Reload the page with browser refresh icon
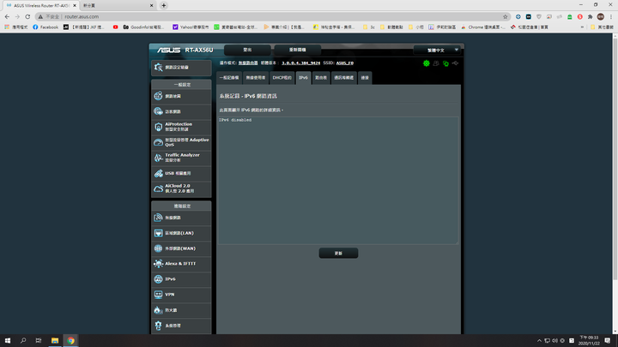The height and width of the screenshot is (347, 618). (x=27, y=16)
